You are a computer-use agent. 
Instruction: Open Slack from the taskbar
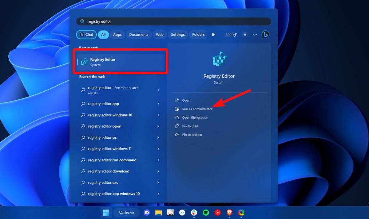tap(194, 212)
